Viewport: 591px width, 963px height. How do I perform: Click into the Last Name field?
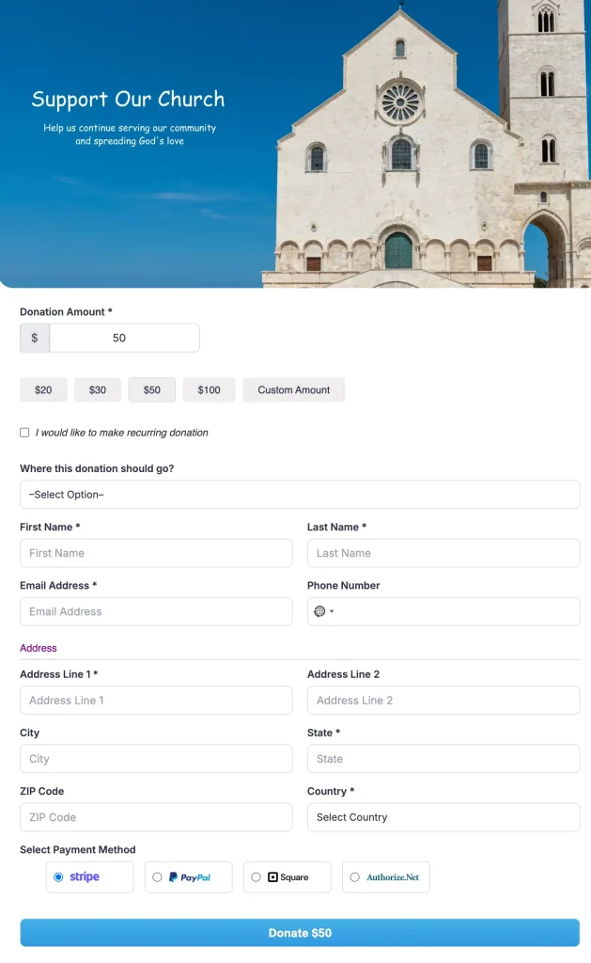(443, 553)
